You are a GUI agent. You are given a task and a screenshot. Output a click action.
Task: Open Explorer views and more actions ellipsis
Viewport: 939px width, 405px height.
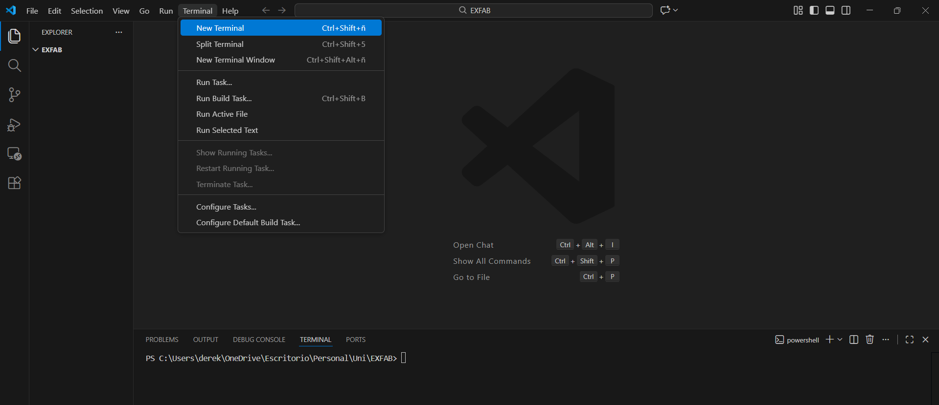pyautogui.click(x=119, y=32)
